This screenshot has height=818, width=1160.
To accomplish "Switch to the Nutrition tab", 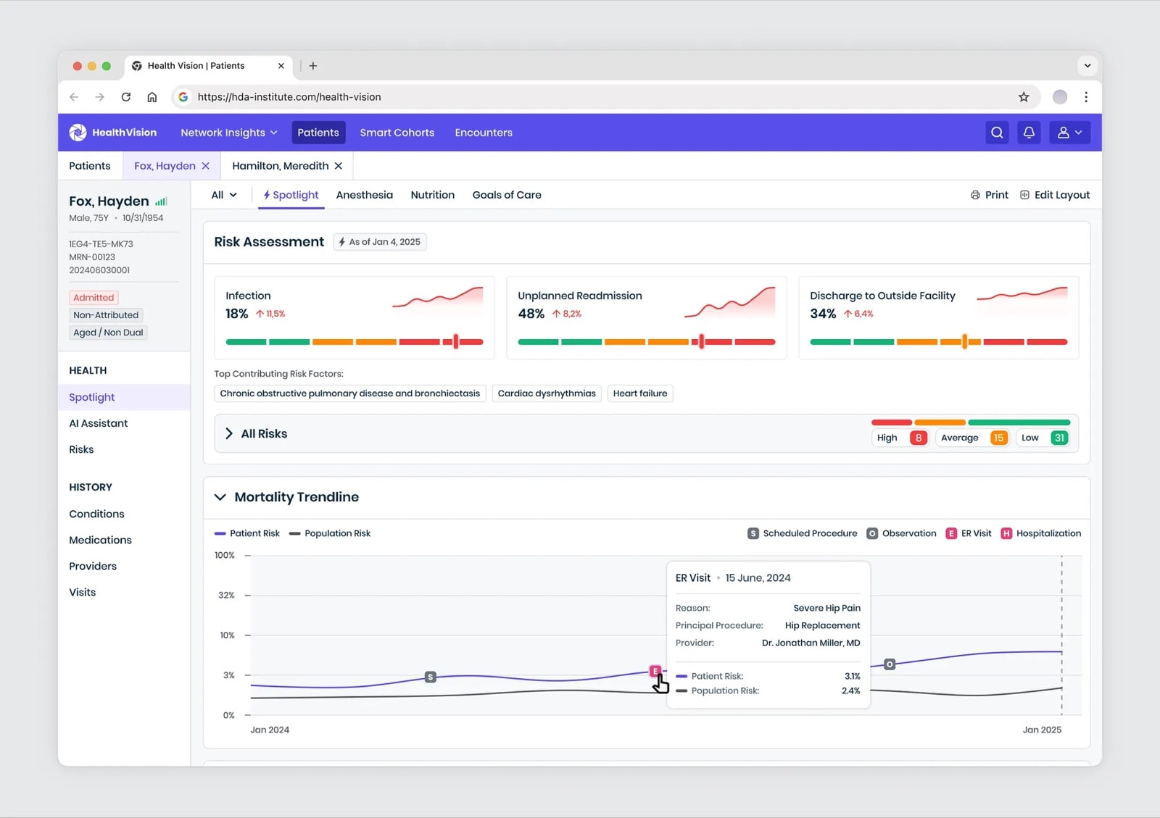I will click(x=433, y=195).
